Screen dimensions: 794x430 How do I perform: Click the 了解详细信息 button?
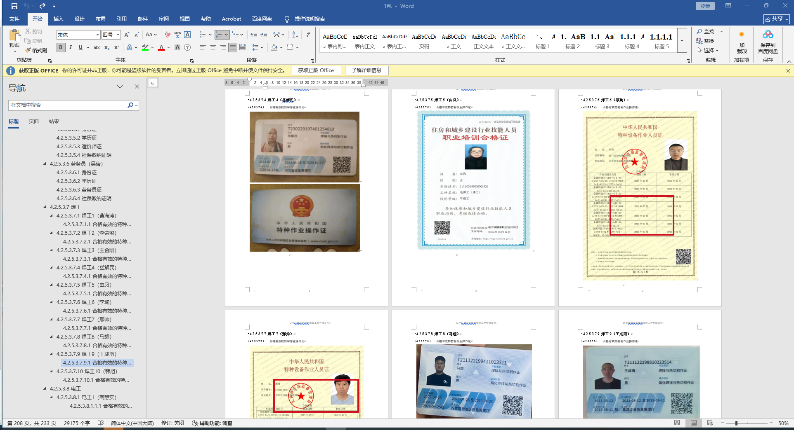click(x=366, y=70)
